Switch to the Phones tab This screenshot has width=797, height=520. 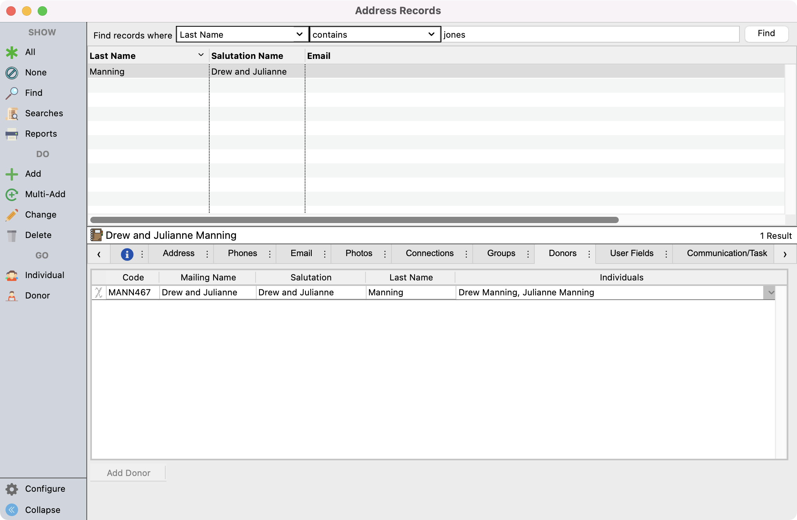click(242, 253)
